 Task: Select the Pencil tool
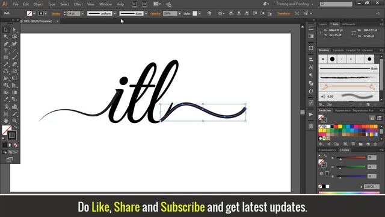tap(6, 64)
